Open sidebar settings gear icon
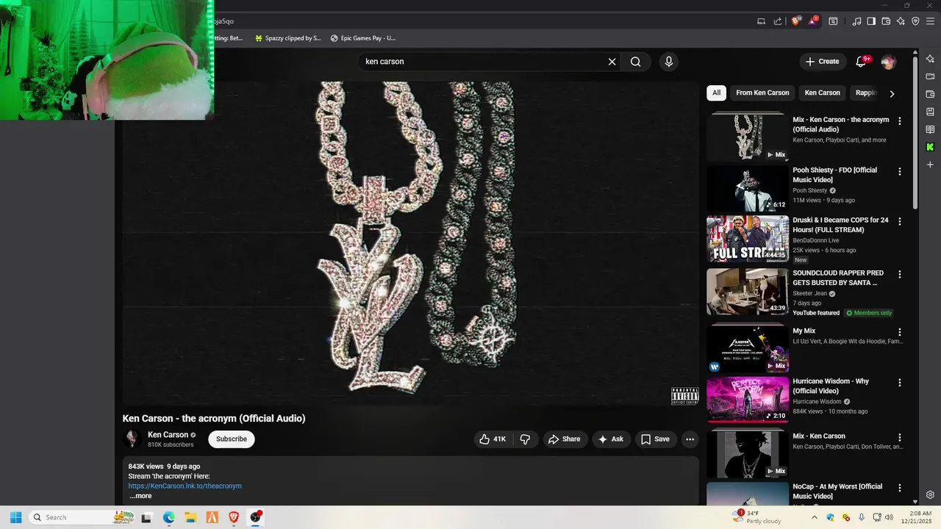Viewport: 941px width, 529px height. (x=930, y=495)
